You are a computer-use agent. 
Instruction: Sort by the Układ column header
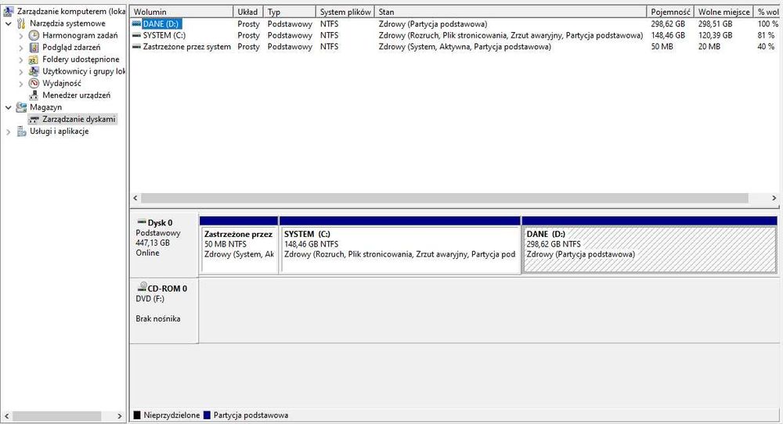(x=248, y=12)
